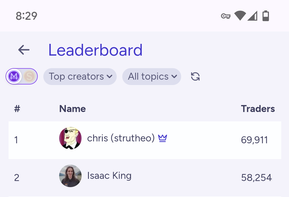Click the rank number column header
The width and height of the screenshot is (289, 197).
pos(17,109)
